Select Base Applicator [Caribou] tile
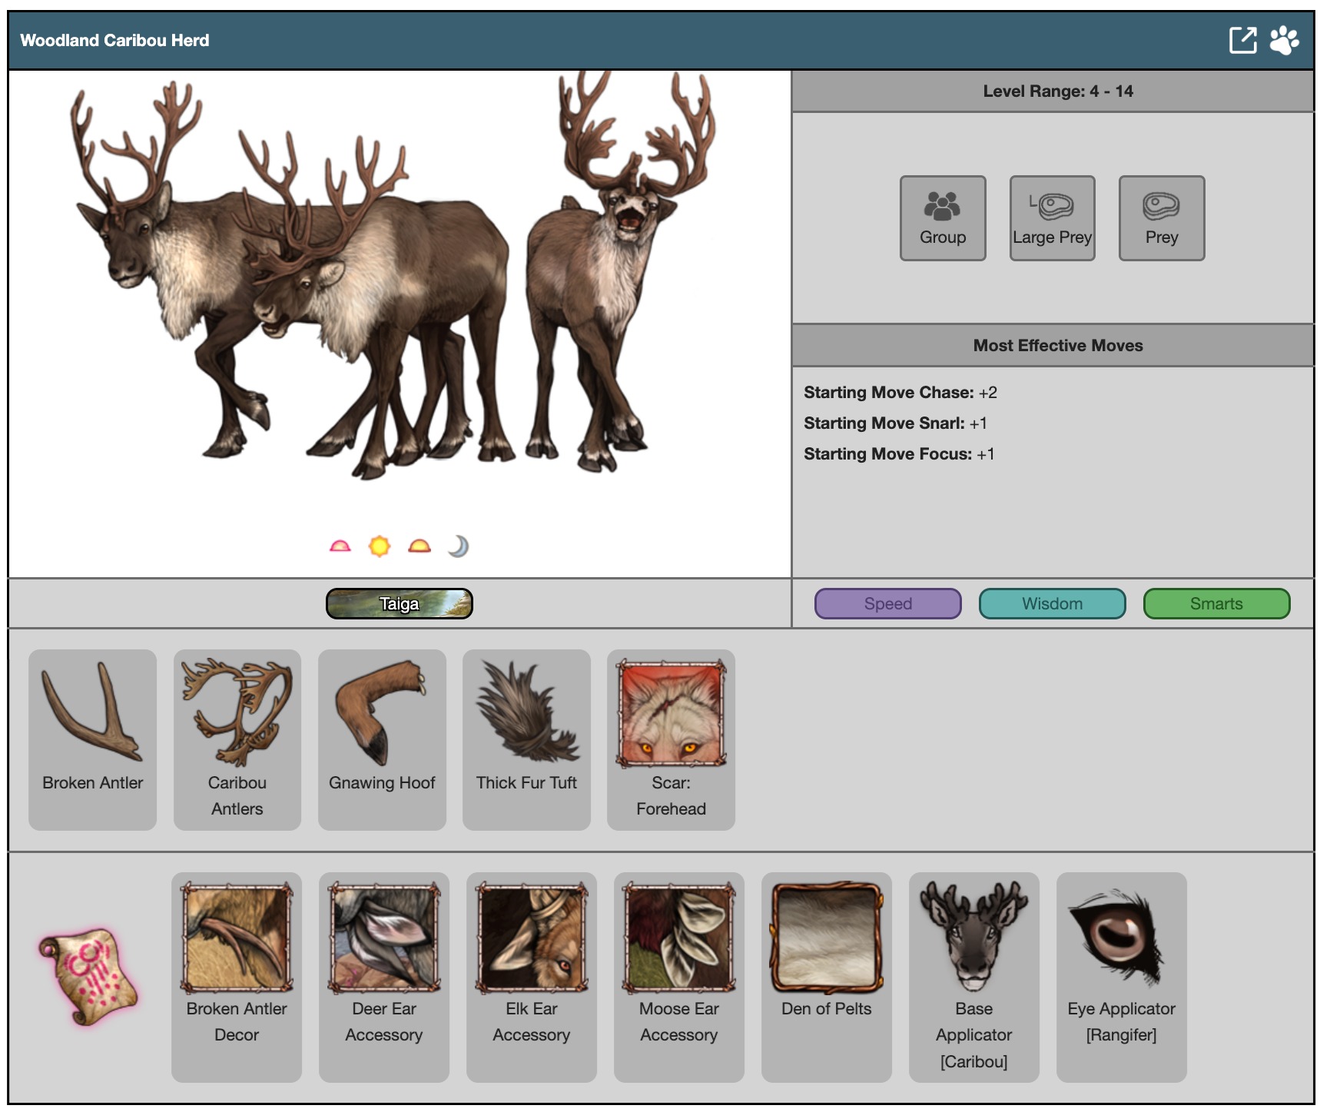Image resolution: width=1320 pixels, height=1112 pixels. click(973, 976)
